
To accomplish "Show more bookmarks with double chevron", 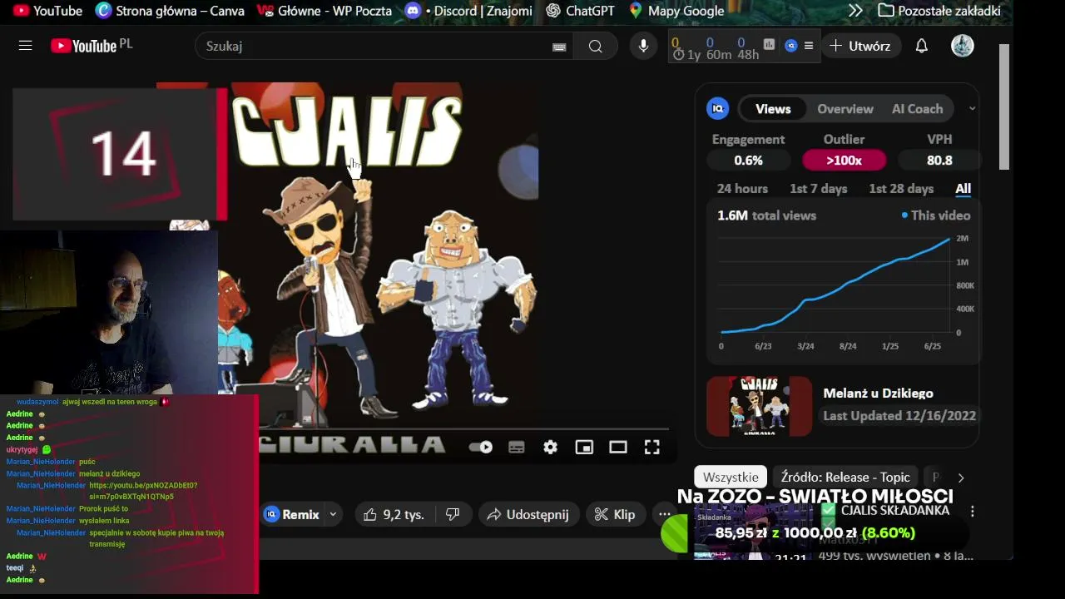I will 855,11.
